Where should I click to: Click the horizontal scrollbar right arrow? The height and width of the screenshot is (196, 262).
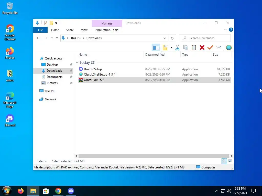tap(232, 156)
